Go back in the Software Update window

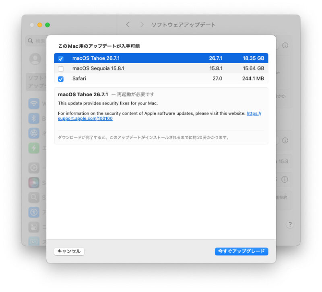pyautogui.click(x=128, y=25)
